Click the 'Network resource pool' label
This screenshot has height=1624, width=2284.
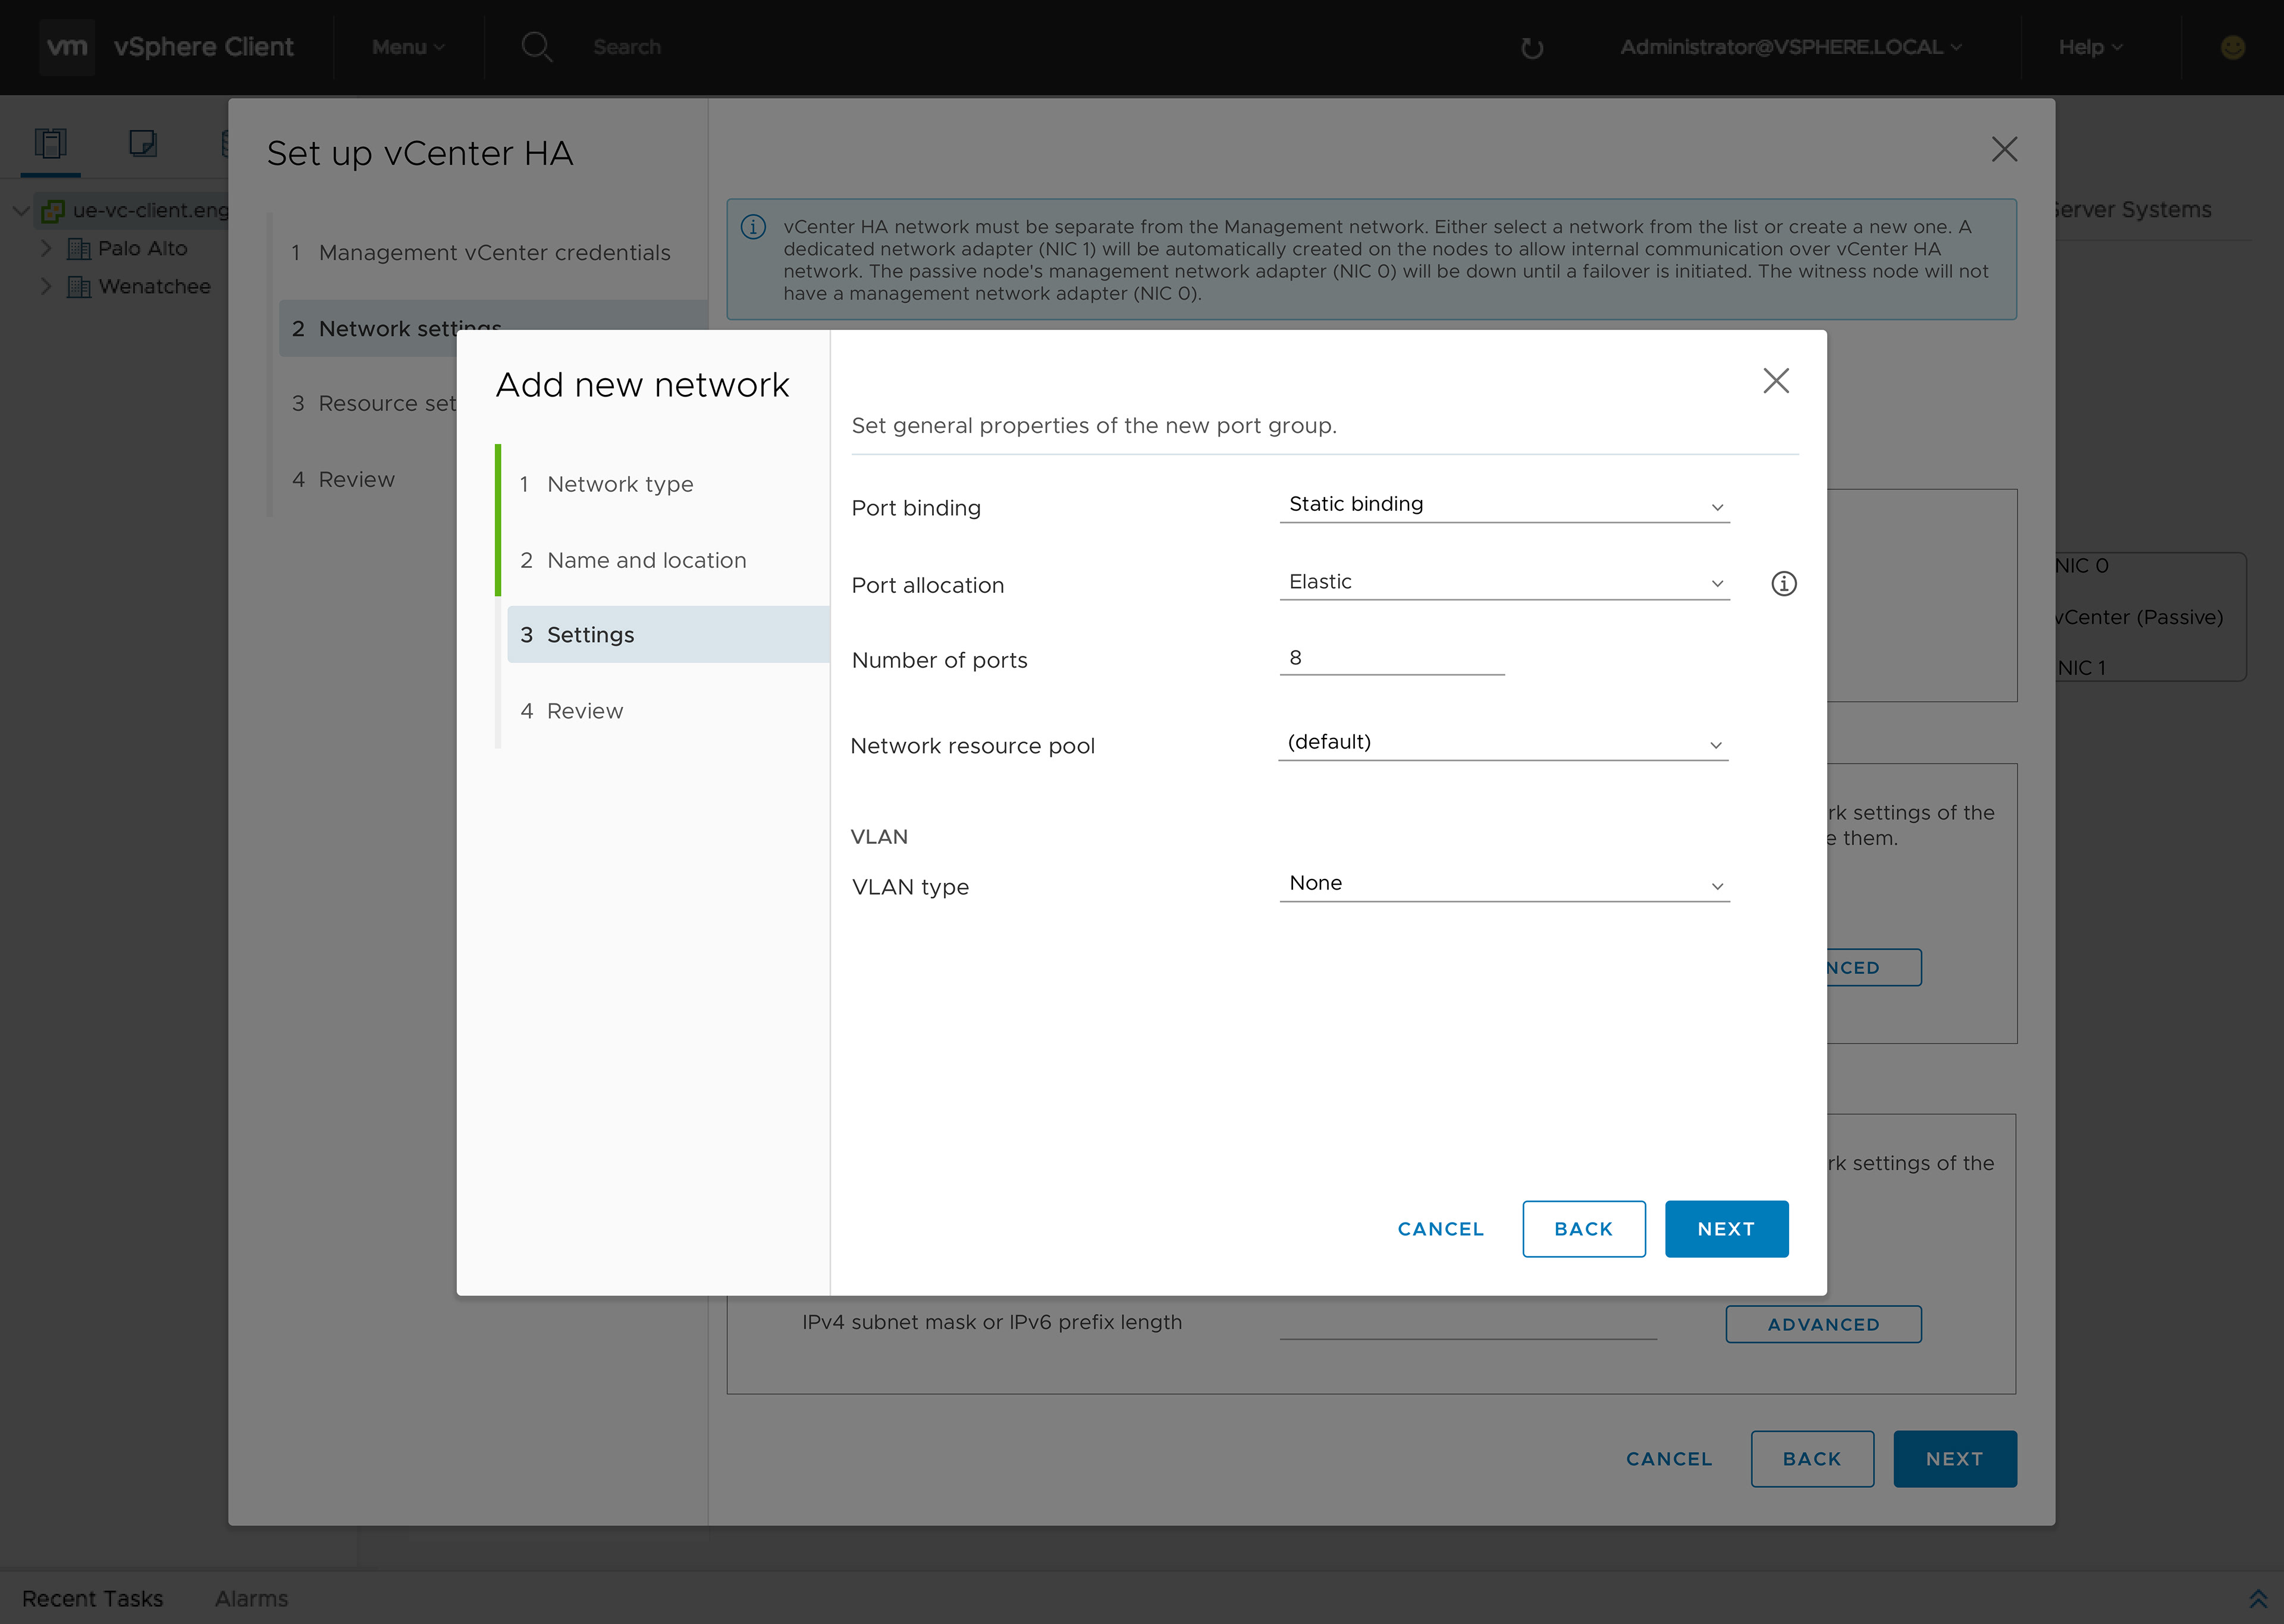972,746
